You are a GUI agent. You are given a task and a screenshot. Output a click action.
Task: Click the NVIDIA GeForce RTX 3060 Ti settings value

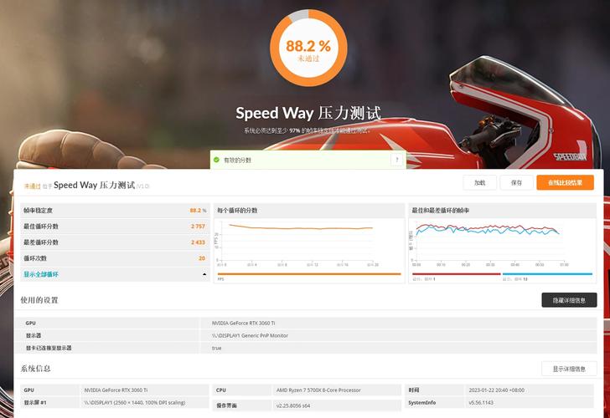click(243, 322)
